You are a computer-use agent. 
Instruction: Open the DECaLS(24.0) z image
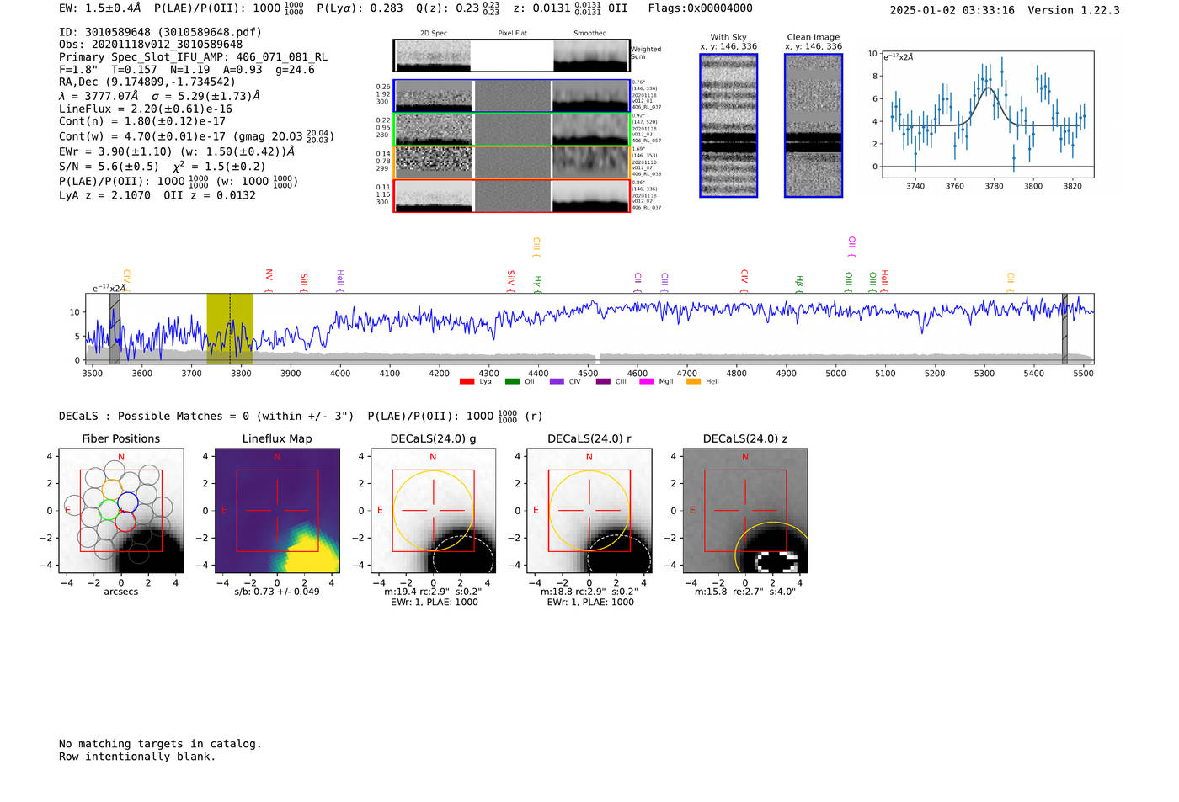point(745,511)
